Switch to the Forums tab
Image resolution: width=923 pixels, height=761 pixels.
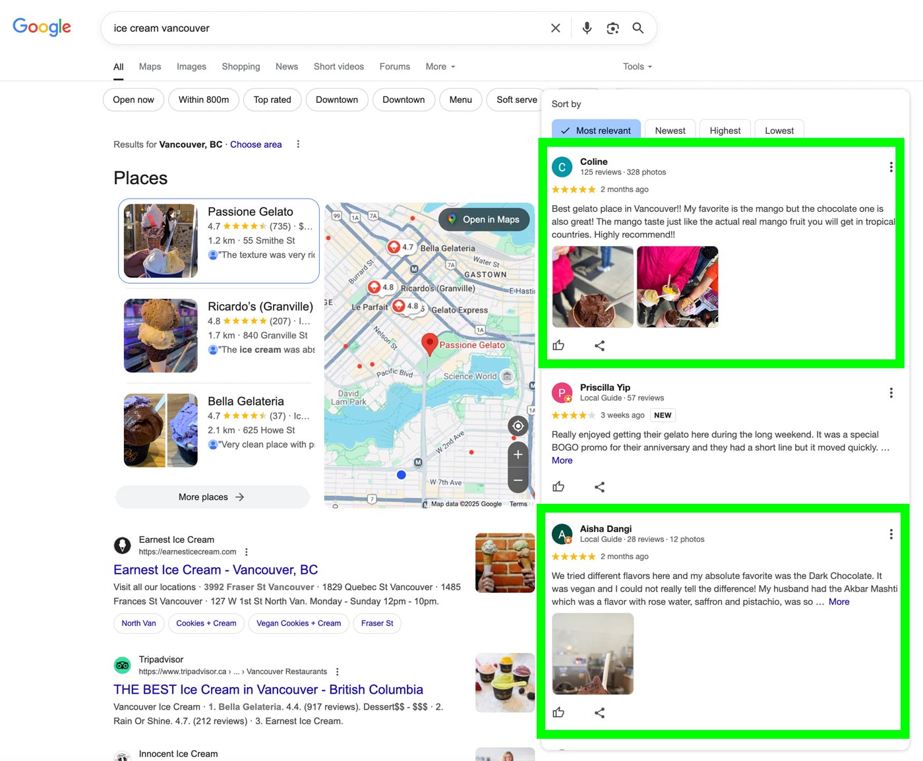395,67
